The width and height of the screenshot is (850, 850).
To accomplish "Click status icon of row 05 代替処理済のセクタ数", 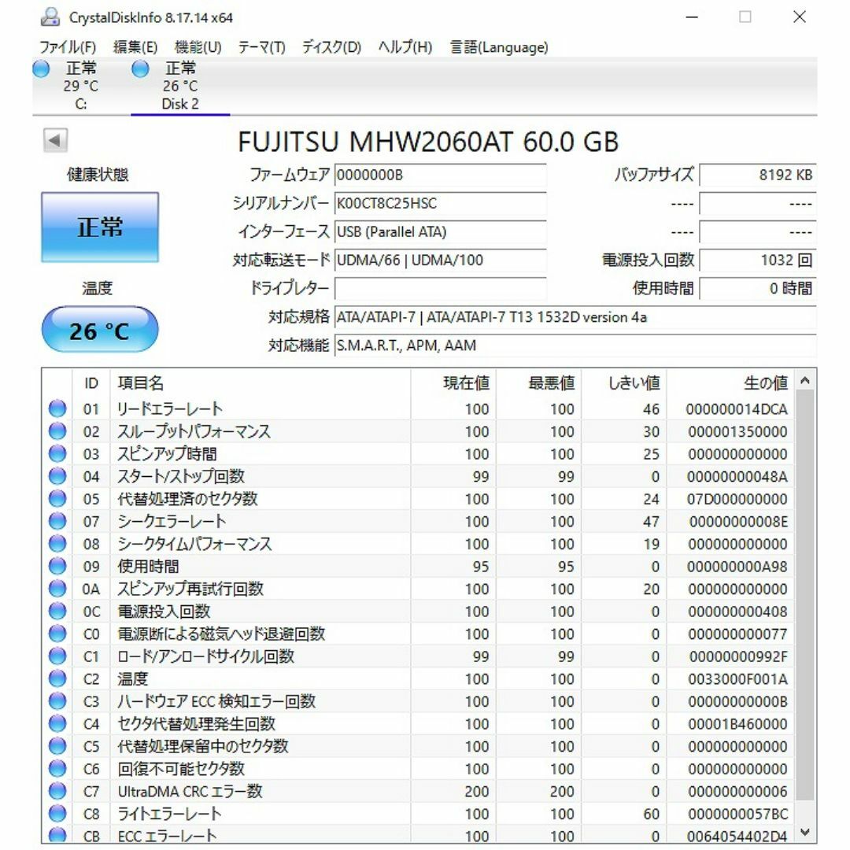I will [57, 498].
